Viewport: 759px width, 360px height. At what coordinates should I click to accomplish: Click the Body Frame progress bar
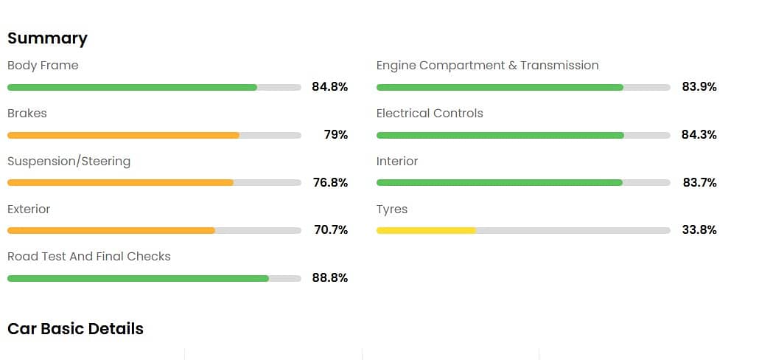pos(154,87)
